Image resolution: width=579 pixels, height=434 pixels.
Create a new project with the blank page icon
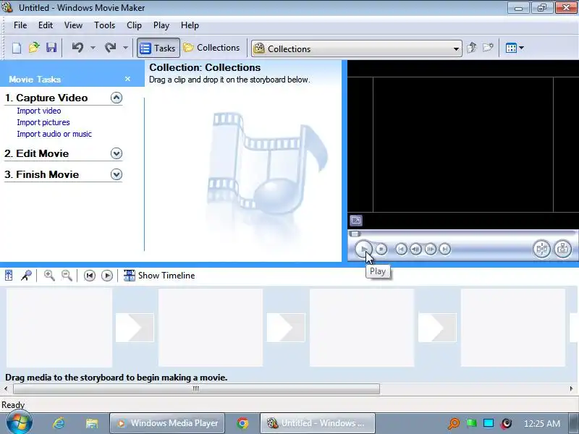point(17,48)
